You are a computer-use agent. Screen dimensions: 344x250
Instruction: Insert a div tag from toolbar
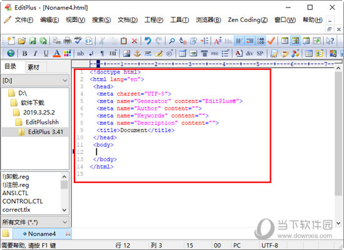pos(250,53)
